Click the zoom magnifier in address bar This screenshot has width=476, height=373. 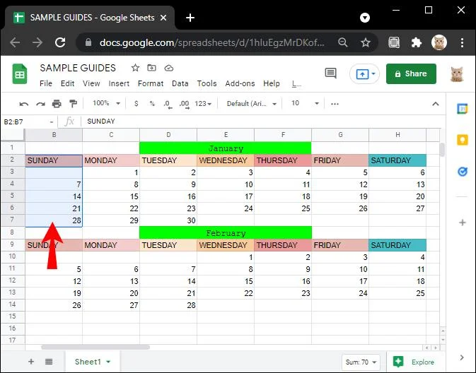click(x=343, y=42)
